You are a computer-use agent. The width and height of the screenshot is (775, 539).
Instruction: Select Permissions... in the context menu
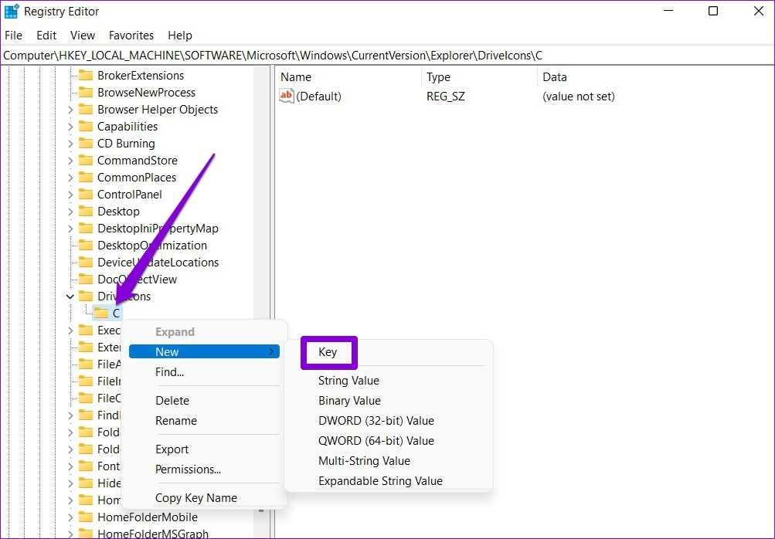[x=189, y=470]
